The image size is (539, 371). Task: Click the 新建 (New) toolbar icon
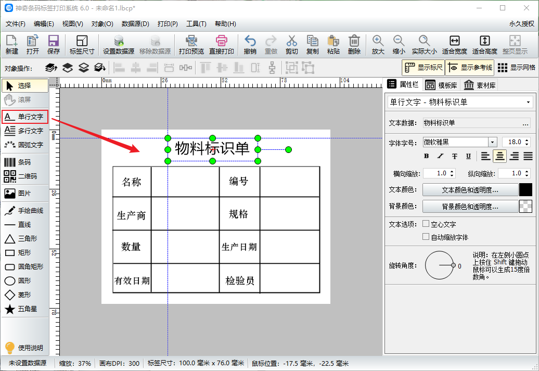[11, 45]
